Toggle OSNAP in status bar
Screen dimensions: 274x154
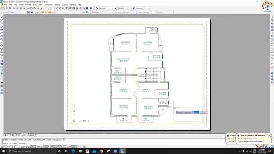(x=46, y=147)
